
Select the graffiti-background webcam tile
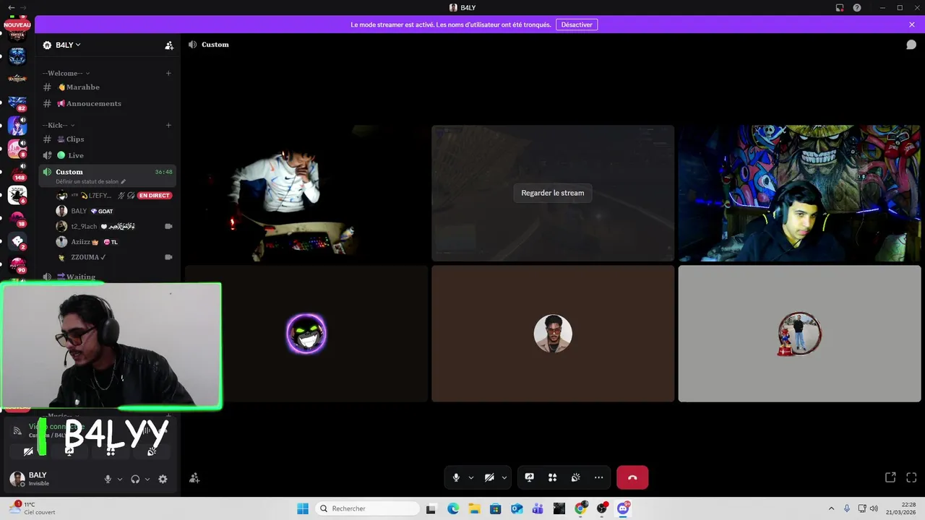pyautogui.click(x=799, y=193)
